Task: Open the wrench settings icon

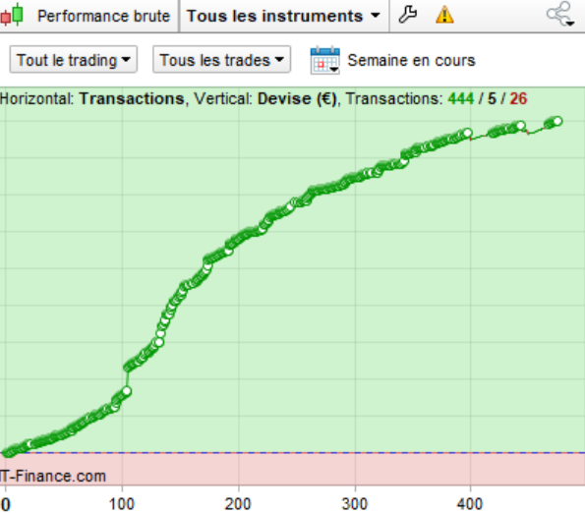Action: (x=407, y=15)
